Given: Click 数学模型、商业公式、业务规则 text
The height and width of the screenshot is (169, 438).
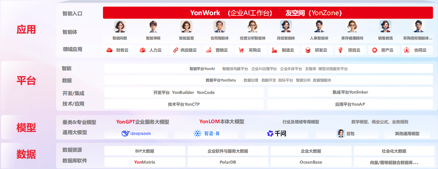Looking at the screenshot, I should [380, 122].
